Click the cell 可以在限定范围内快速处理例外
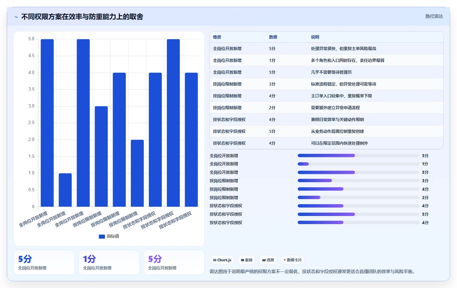Screen dimensions: 457x288 pyautogui.click(x=339, y=143)
